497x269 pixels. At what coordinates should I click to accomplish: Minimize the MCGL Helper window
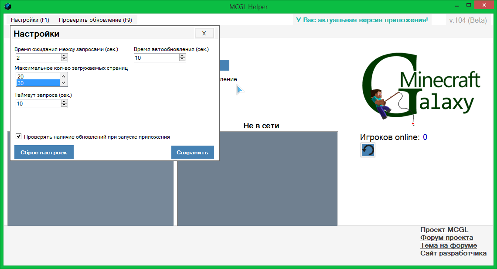457,5
